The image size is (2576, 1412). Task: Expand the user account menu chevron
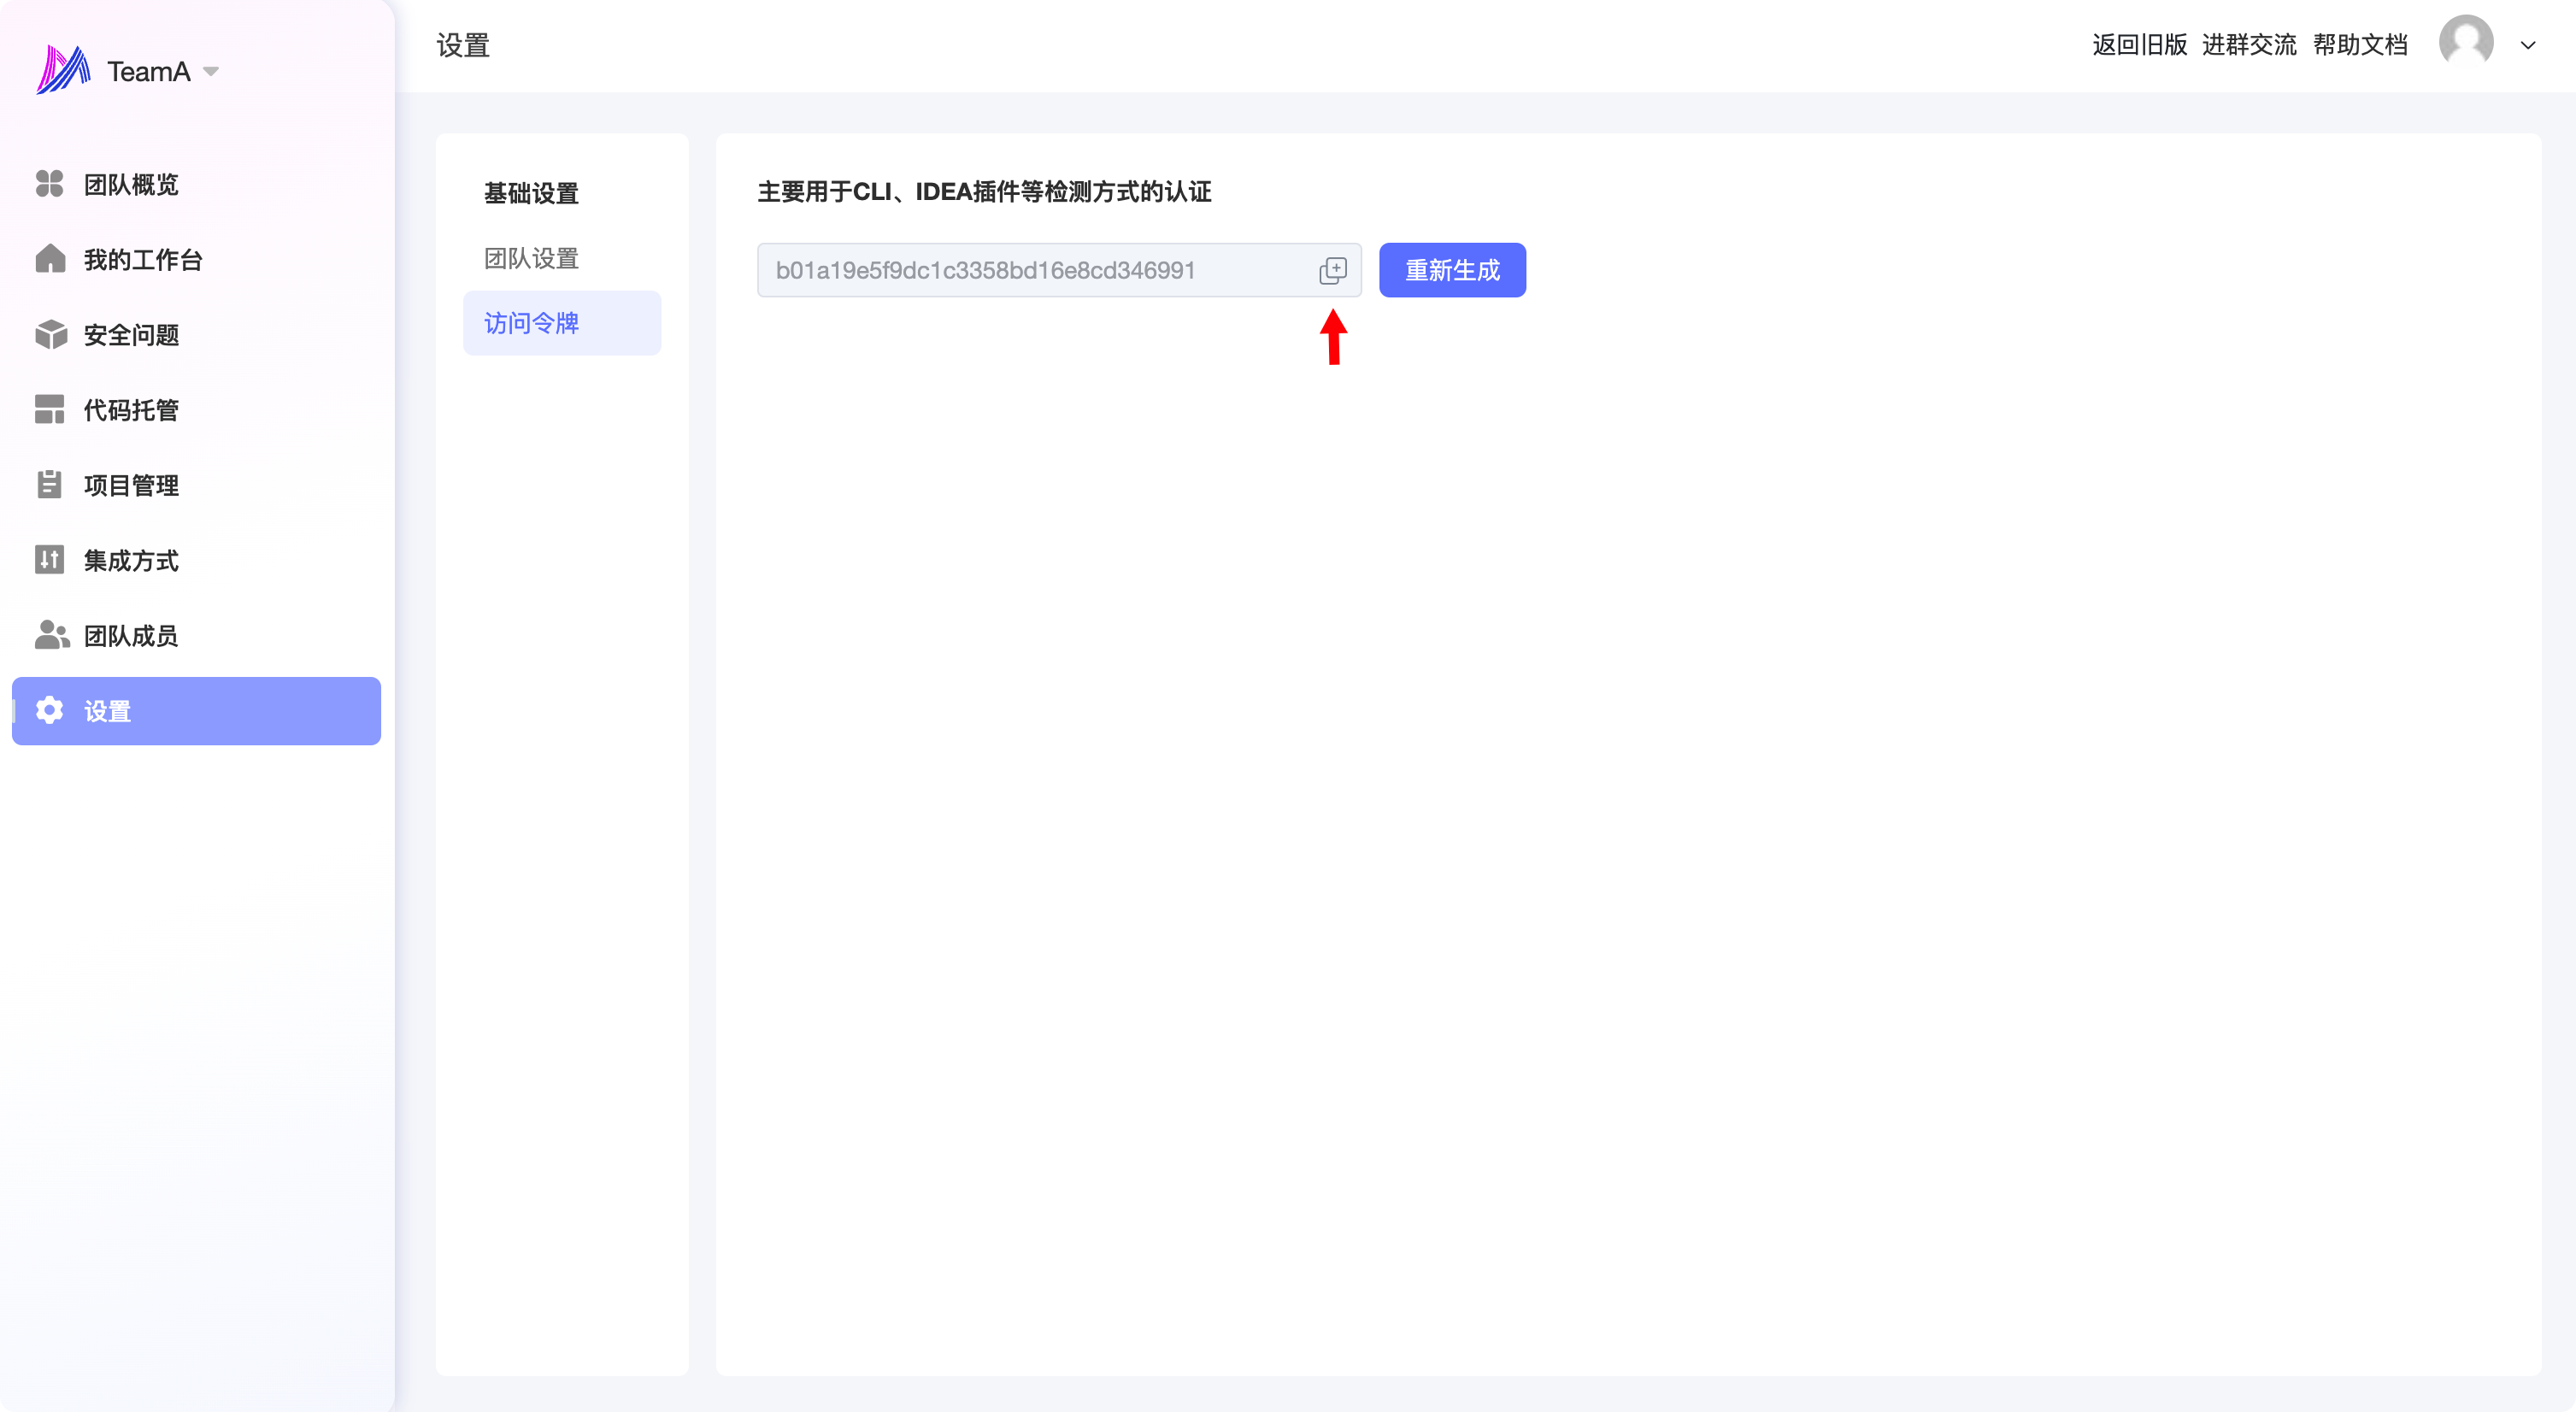click(2528, 45)
